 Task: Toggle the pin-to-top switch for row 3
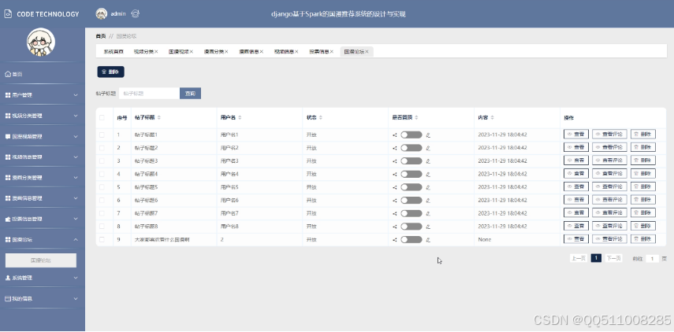(411, 161)
